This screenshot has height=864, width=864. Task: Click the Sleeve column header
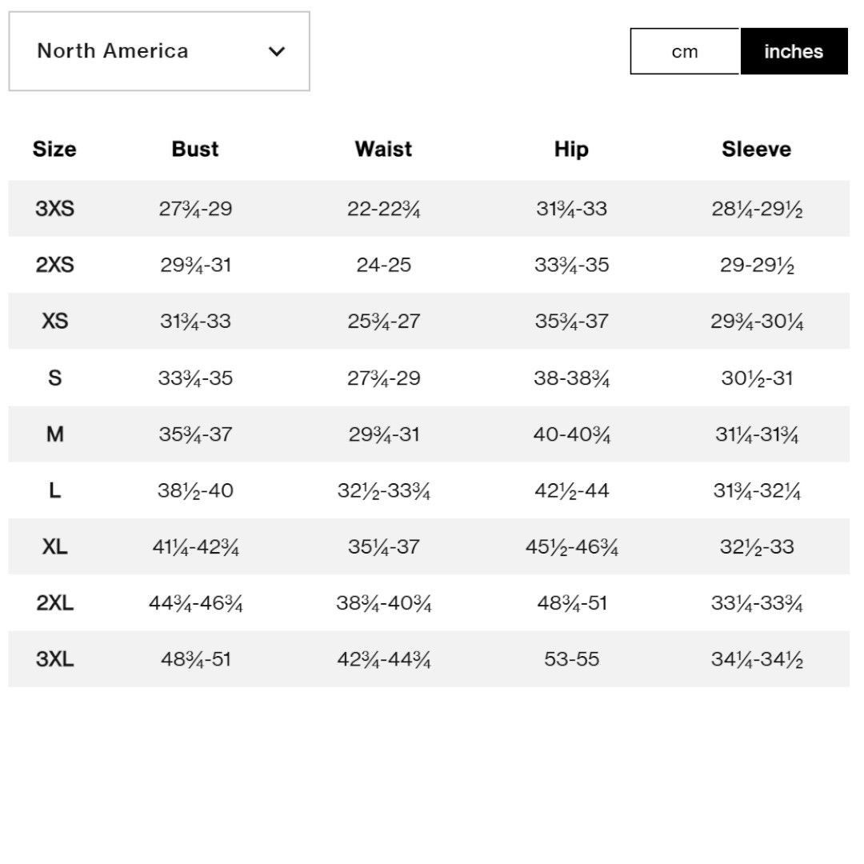pyautogui.click(x=757, y=149)
